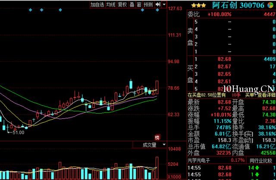The image size is (276, 180).
Task: Click the buy-1 price 82.68 in order book
Action: [x=224, y=59]
